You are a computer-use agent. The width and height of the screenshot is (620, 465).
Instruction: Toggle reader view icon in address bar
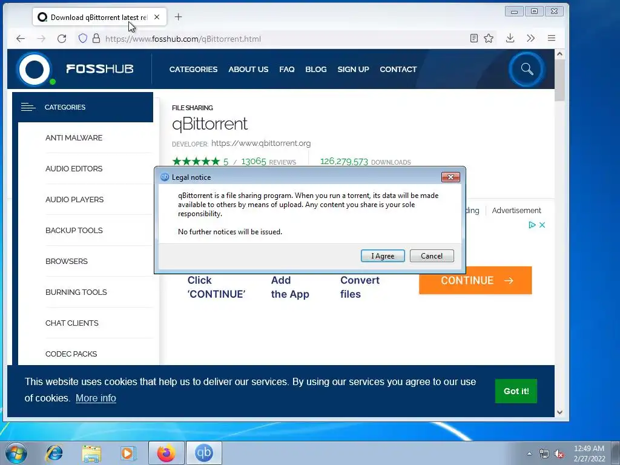click(473, 38)
